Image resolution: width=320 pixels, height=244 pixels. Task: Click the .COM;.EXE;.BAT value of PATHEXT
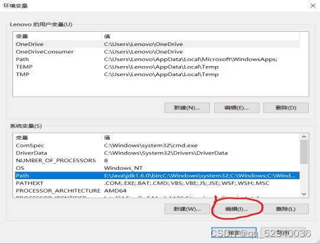(187, 183)
